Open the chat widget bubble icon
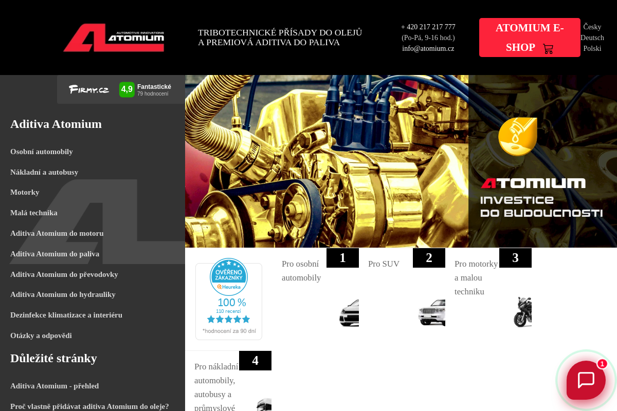This screenshot has height=411, width=617. pyautogui.click(x=586, y=380)
